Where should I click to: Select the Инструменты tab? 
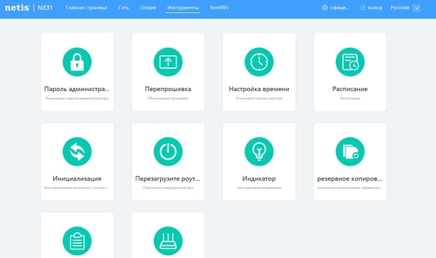183,8
